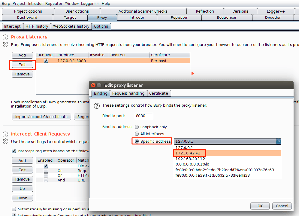
Task: Click the help icon inside the Edit proxy listener dialog
Action: 97,106
